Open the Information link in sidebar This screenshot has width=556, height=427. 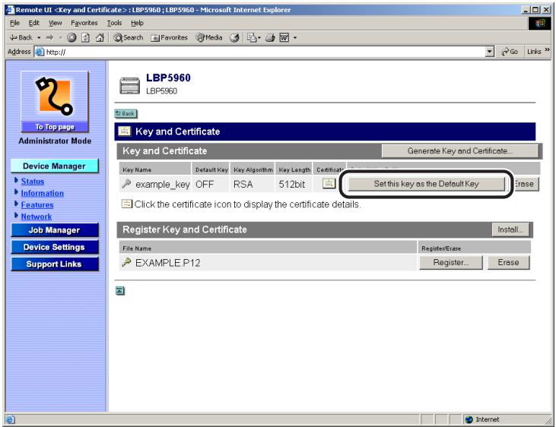pos(42,193)
